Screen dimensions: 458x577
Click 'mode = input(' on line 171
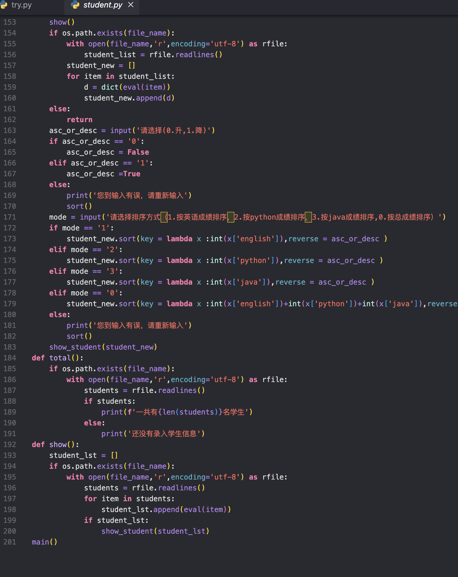77,217
